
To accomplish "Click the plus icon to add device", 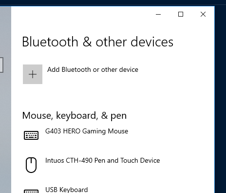I will tap(33, 74).
